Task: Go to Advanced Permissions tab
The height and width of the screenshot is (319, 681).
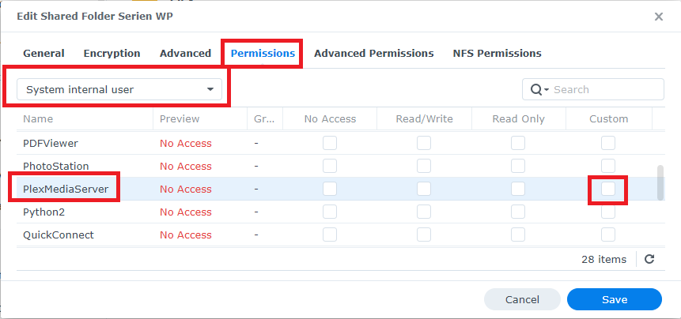Action: (x=373, y=54)
